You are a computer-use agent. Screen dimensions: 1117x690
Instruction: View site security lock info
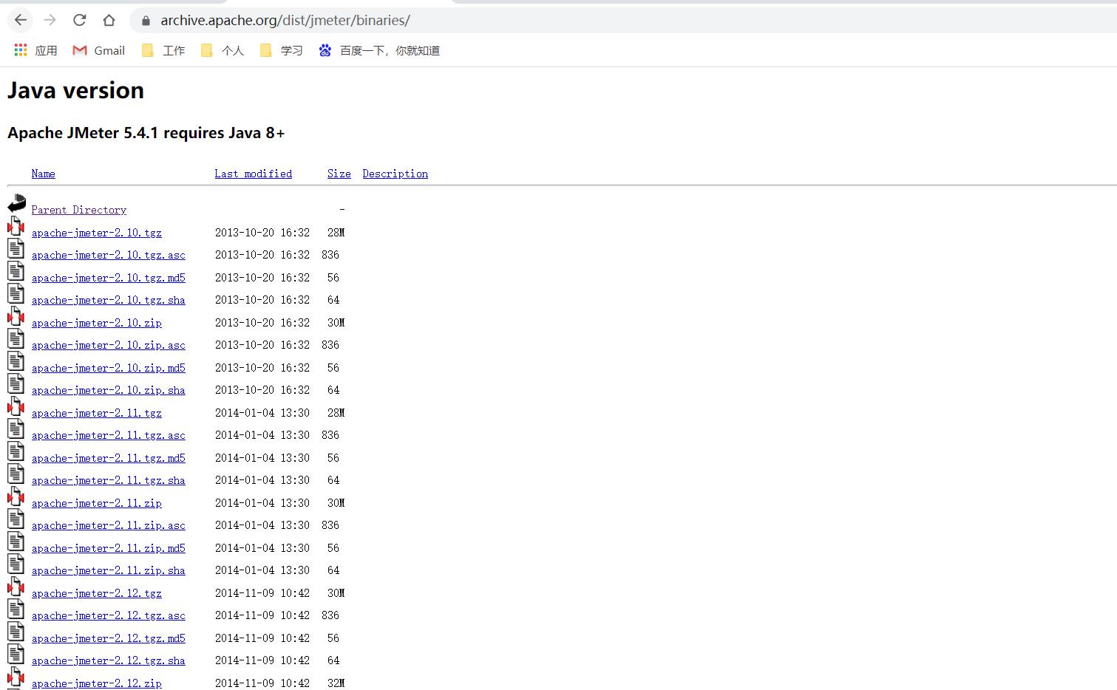pos(146,21)
